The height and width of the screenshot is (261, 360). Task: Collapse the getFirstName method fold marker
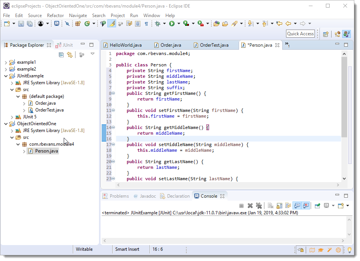pyautogui.click(x=113, y=93)
